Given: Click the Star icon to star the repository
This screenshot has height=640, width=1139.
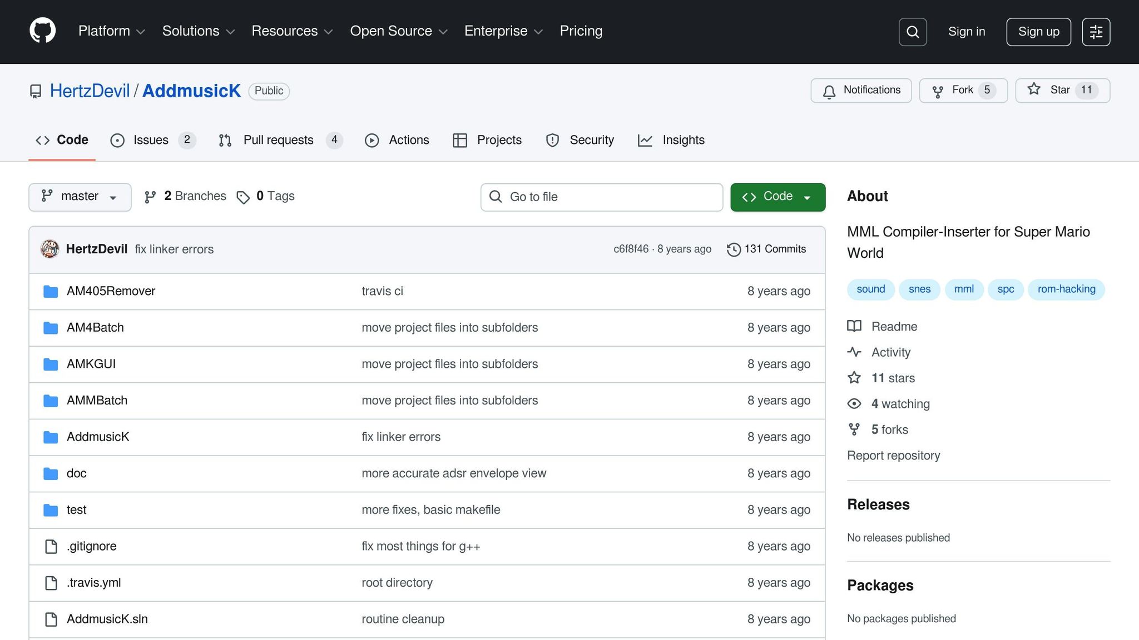Looking at the screenshot, I should (x=1034, y=89).
